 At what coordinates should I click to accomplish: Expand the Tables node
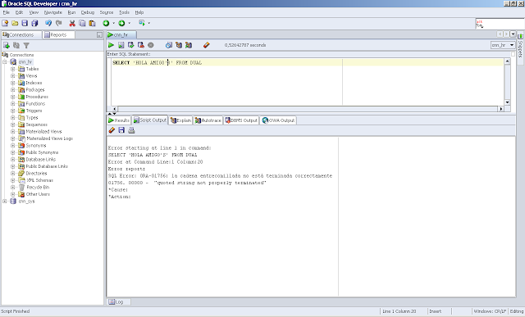coord(13,69)
